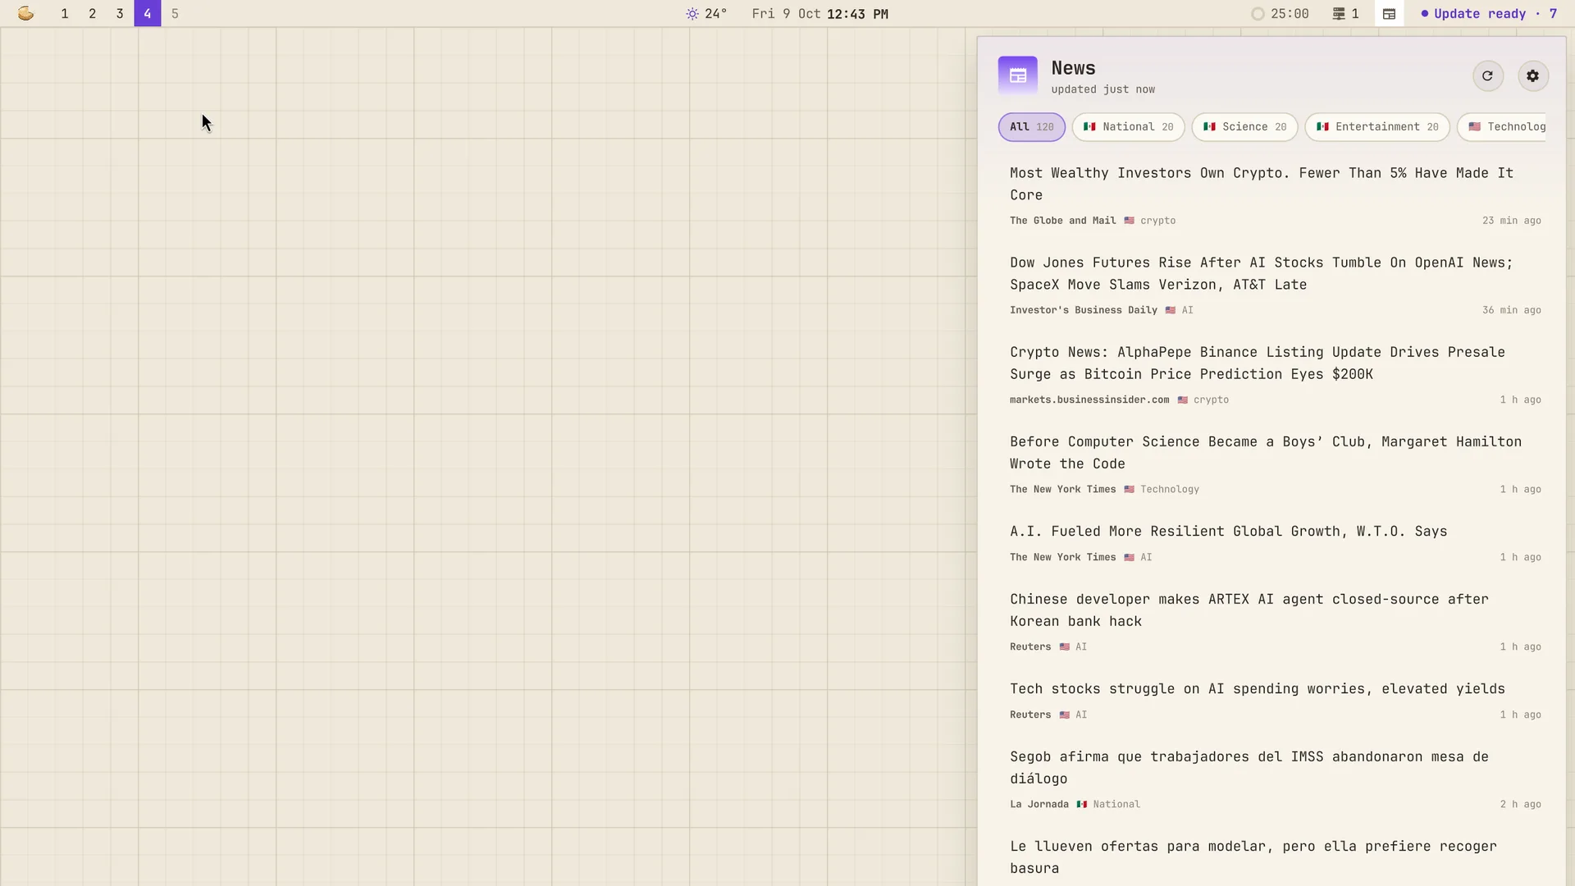
Task: Refresh the news feed
Action: pyautogui.click(x=1487, y=75)
